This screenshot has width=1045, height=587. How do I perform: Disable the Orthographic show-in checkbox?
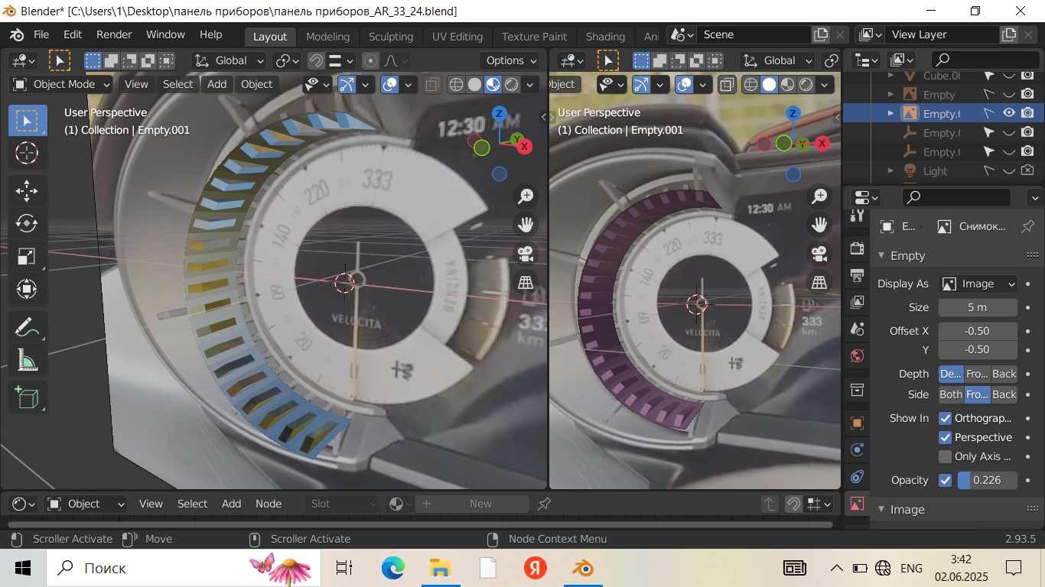coord(945,418)
